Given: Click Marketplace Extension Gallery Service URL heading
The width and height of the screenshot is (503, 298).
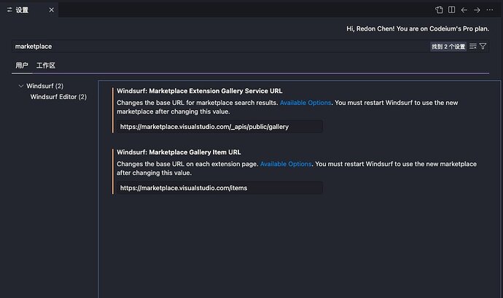Looking at the screenshot, I should pos(200,91).
